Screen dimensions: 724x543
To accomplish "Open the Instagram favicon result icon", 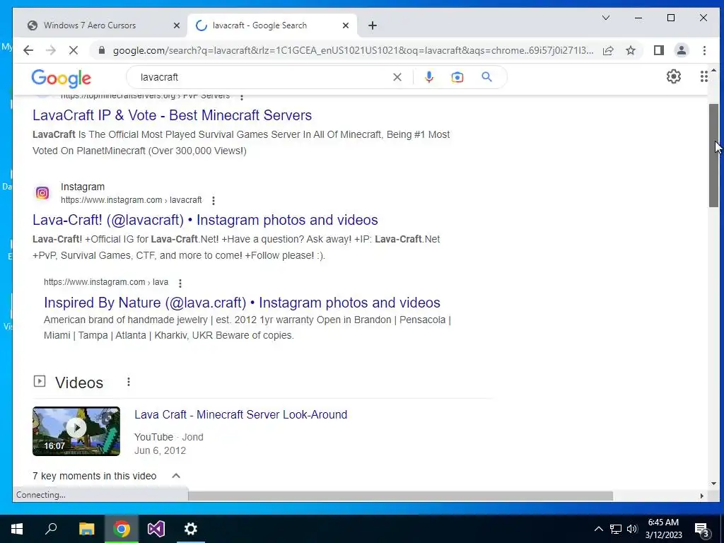I will click(x=42, y=193).
